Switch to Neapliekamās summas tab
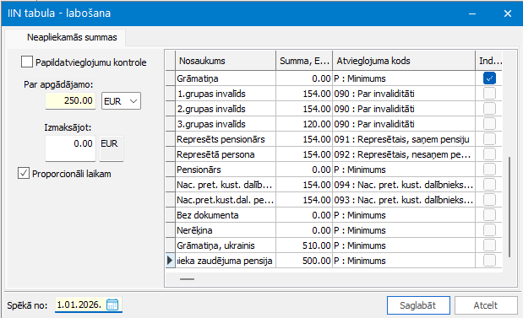This screenshot has height=318, width=523. (x=72, y=37)
